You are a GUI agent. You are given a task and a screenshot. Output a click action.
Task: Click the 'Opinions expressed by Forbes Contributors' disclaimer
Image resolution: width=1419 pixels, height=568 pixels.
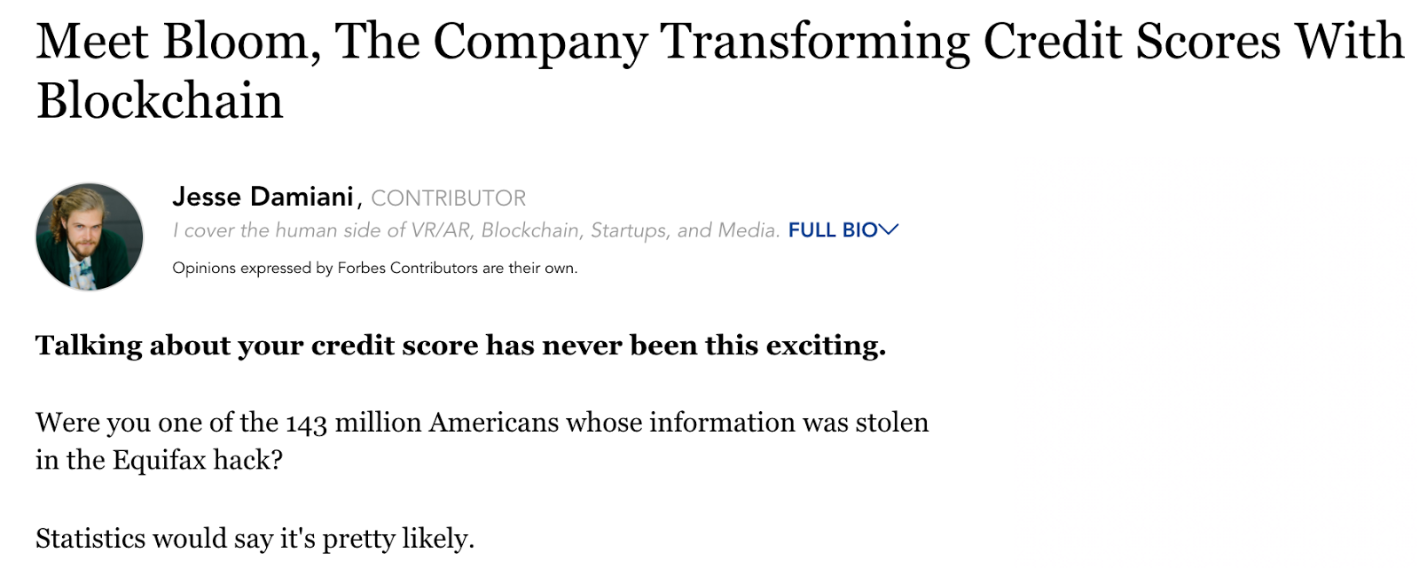pyautogui.click(x=375, y=268)
